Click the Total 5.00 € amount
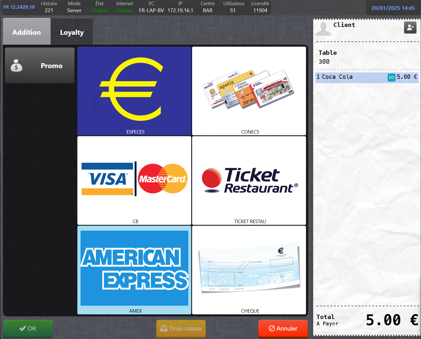This screenshot has height=339, width=421. click(391, 320)
